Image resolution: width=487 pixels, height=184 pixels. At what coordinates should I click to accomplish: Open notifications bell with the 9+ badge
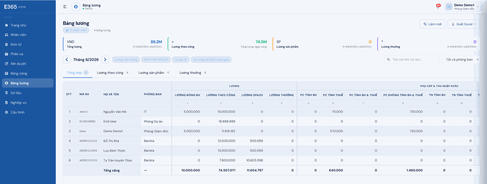[438, 6]
